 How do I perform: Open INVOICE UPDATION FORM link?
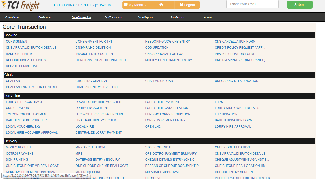tap(235, 54)
